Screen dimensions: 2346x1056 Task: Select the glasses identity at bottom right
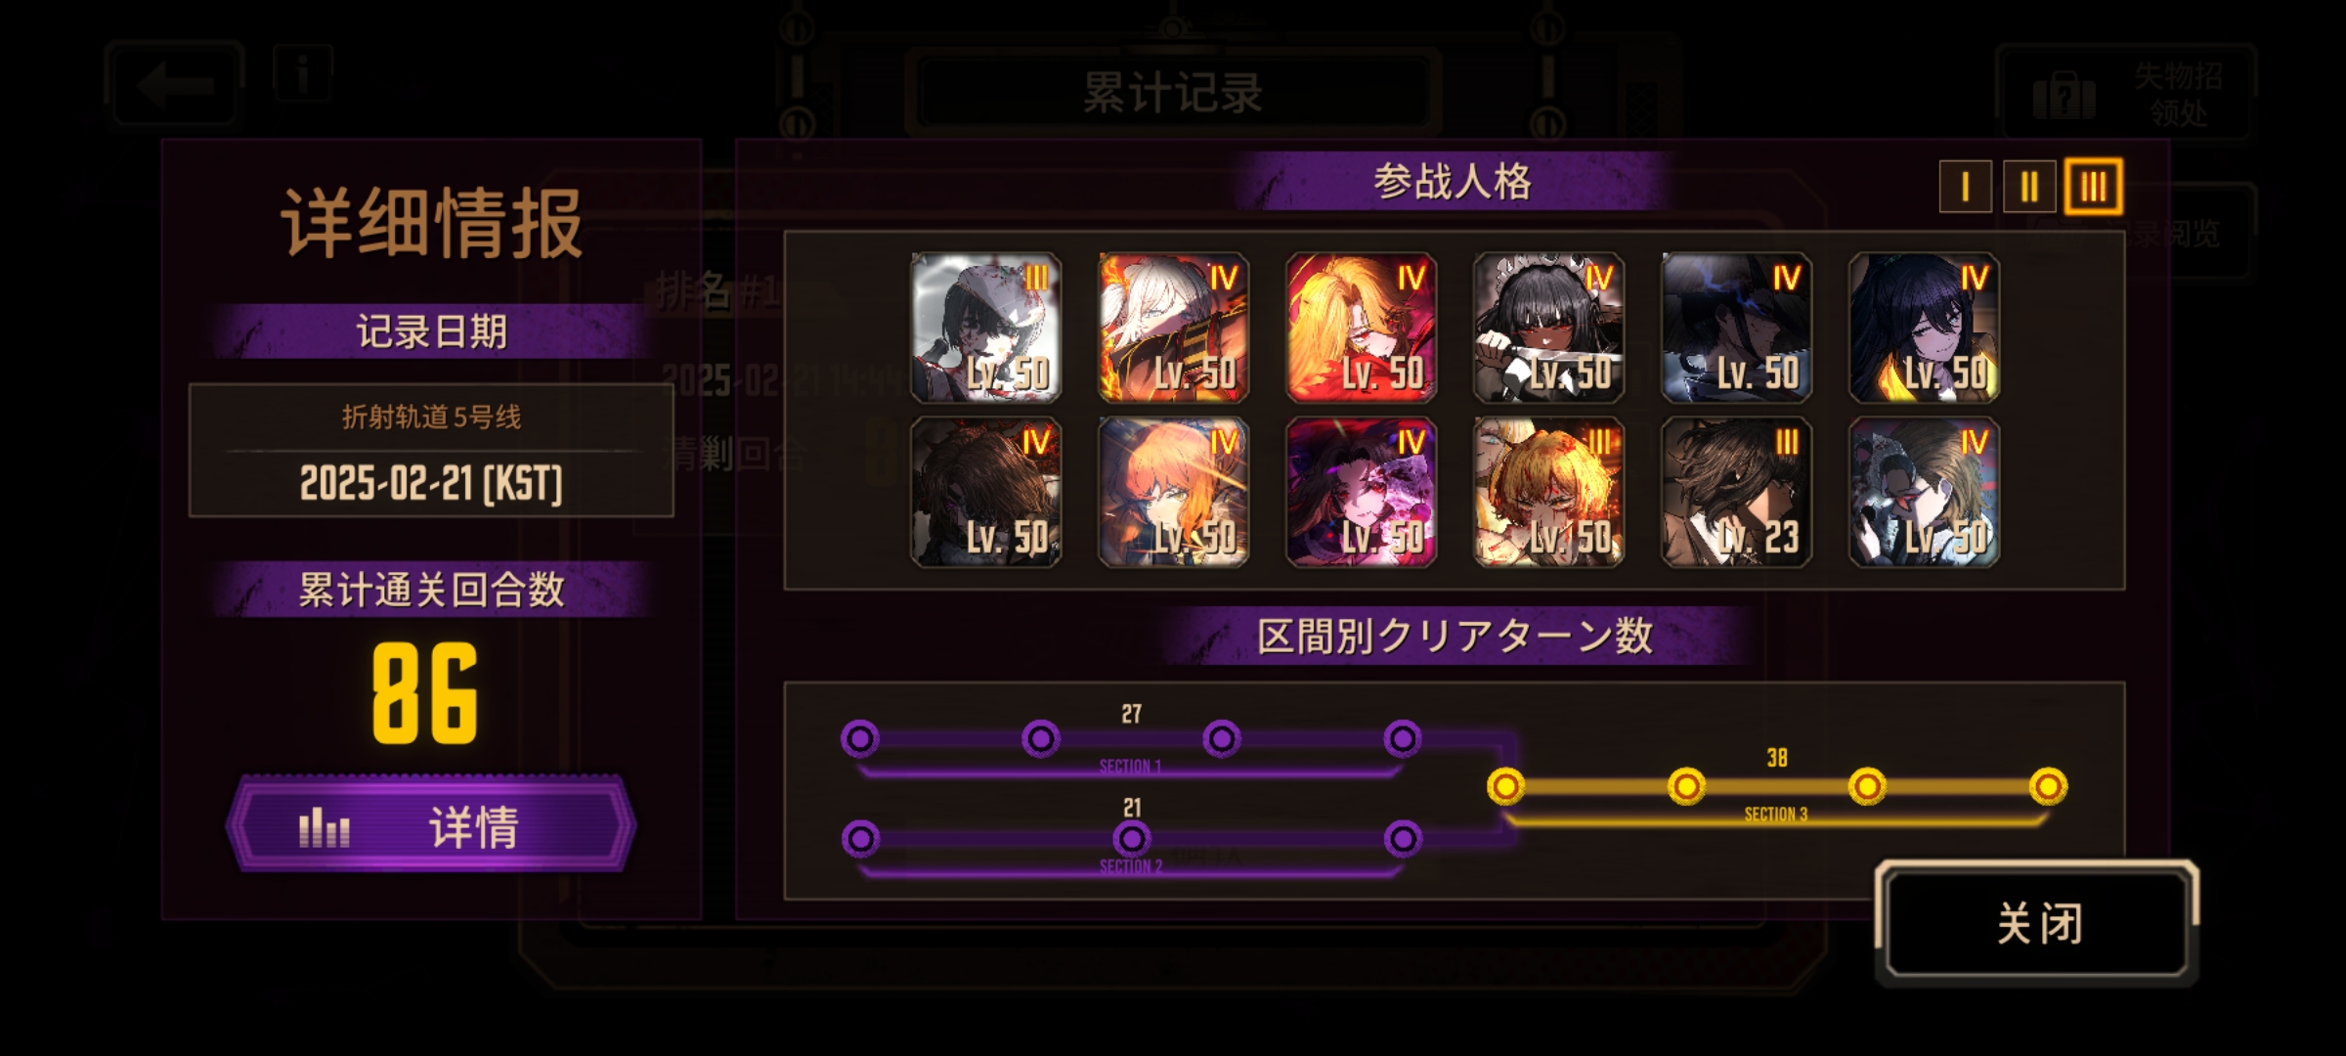tap(1924, 492)
